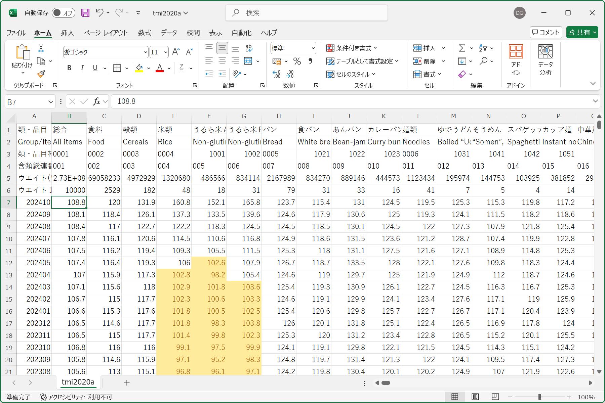This screenshot has width=605, height=403.
Task: Switch to the 校閲 ribbon tab
Action: tap(193, 33)
